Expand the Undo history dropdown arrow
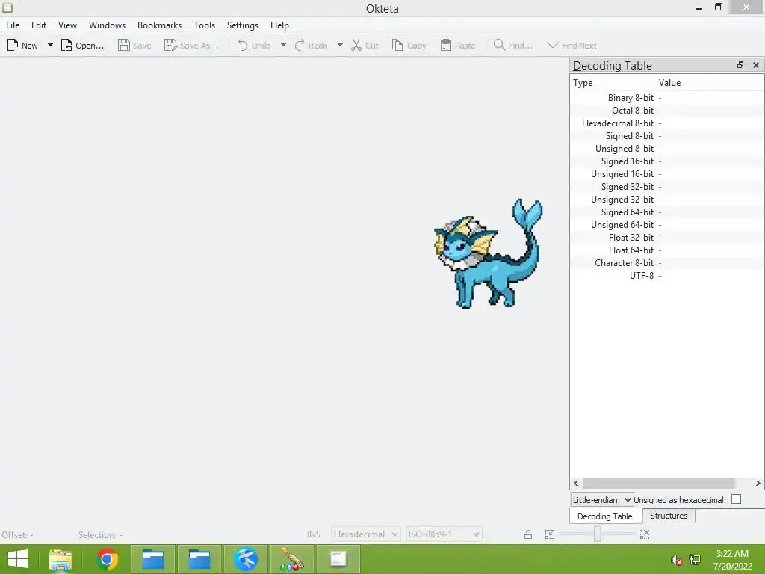The height and width of the screenshot is (574, 765). pyautogui.click(x=283, y=46)
